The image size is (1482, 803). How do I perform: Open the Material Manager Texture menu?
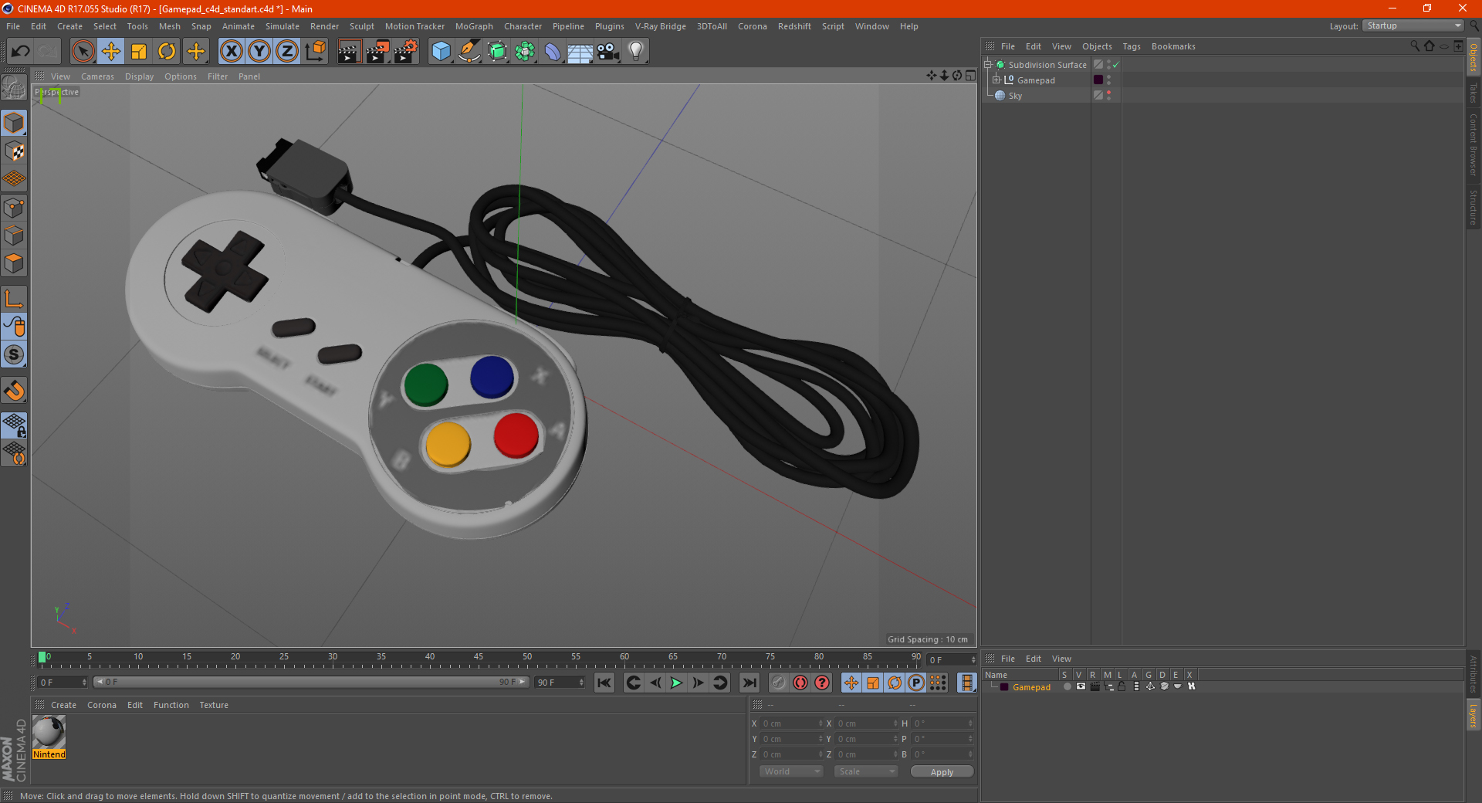click(x=214, y=705)
